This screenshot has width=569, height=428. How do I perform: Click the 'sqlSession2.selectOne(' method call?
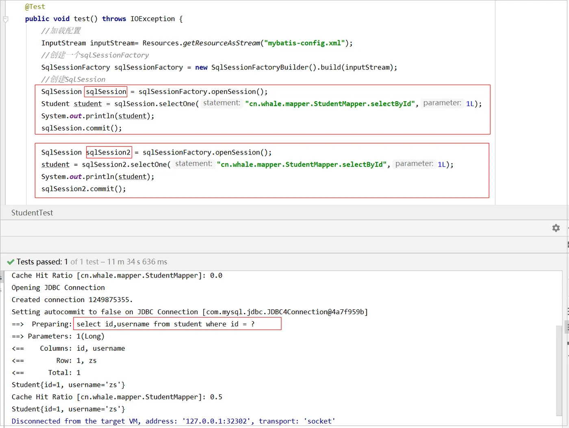point(126,165)
